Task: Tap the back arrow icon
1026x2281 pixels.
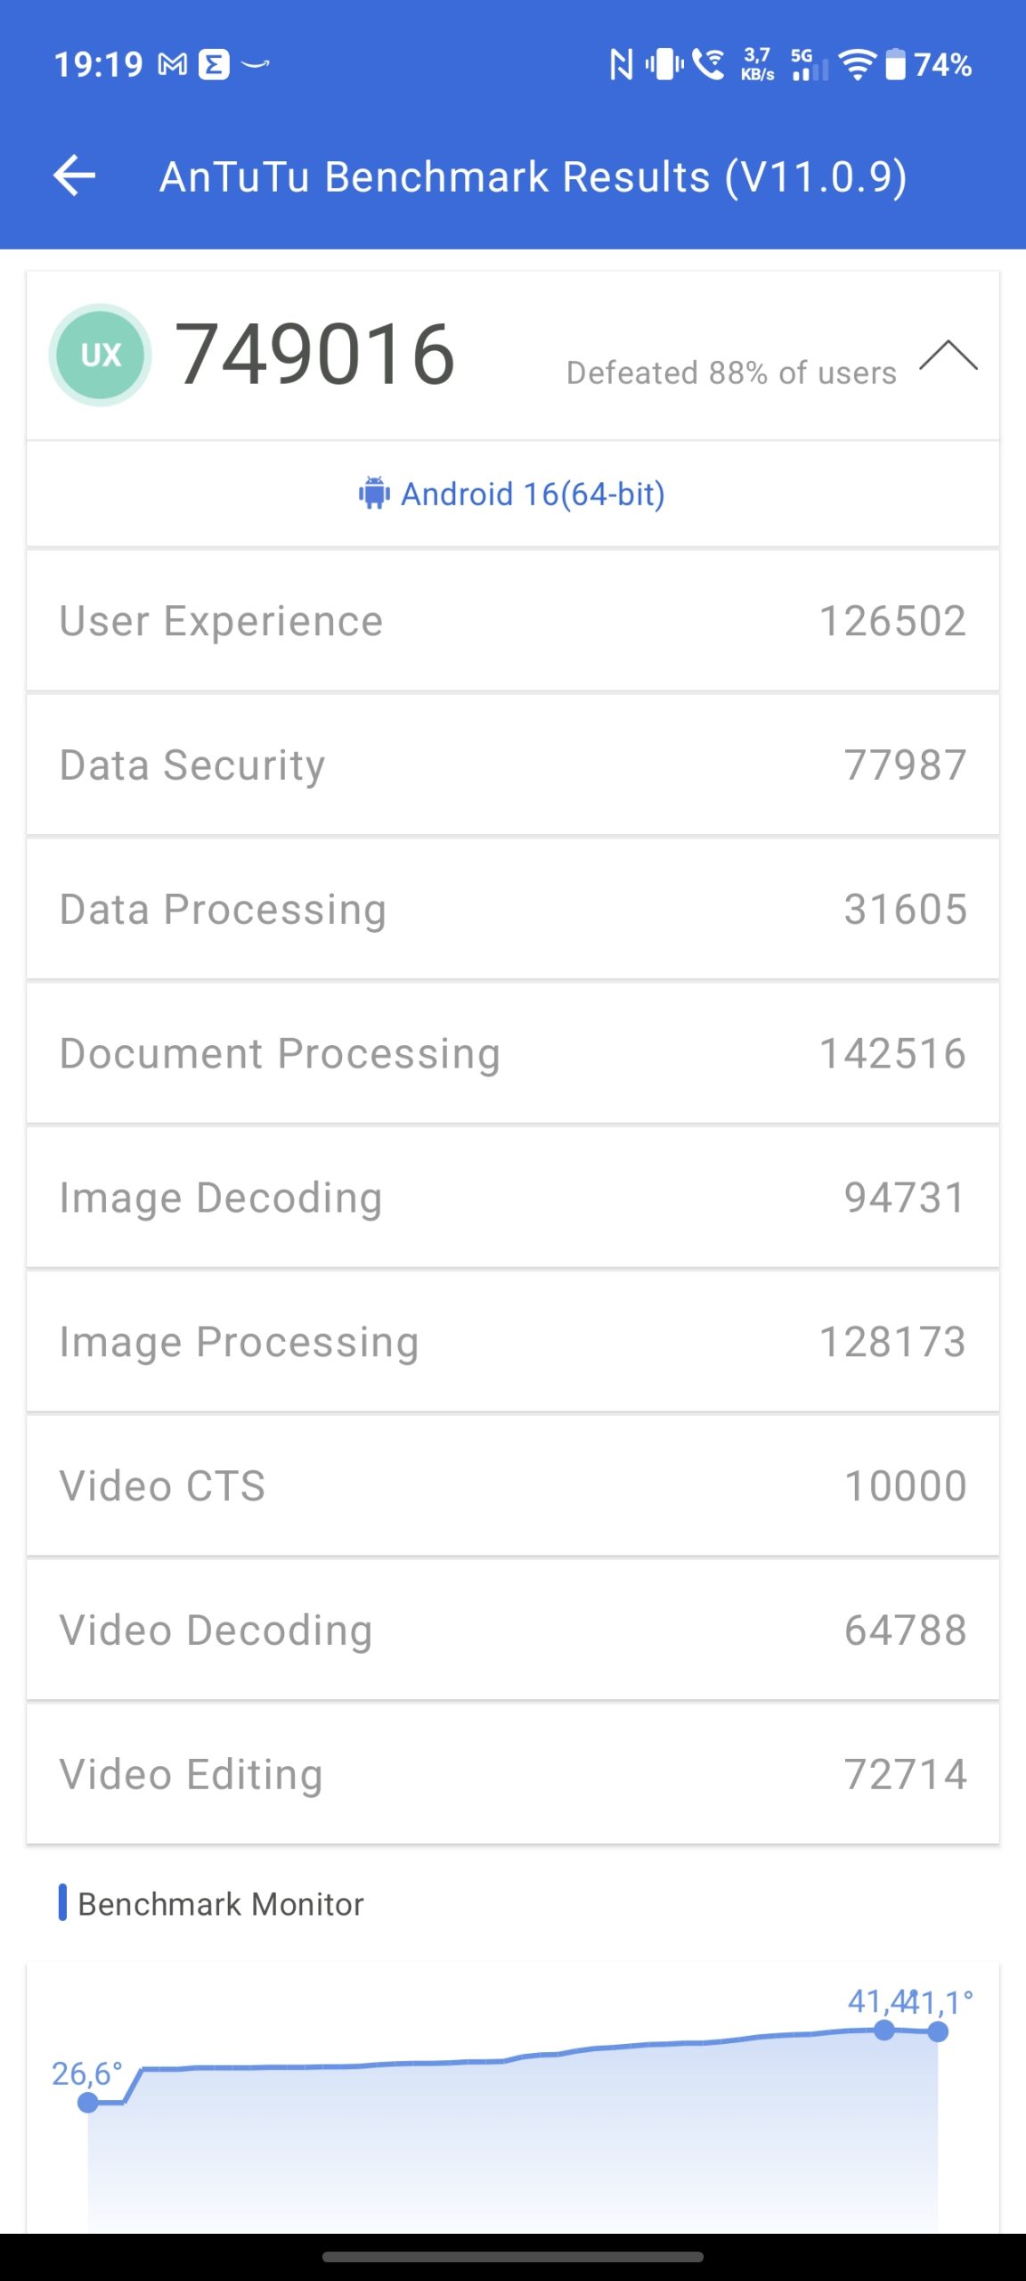Action: [75, 176]
